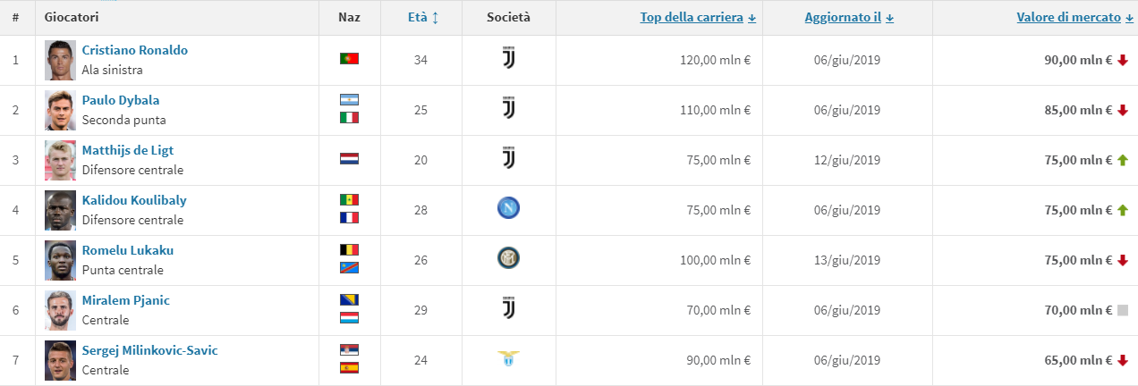Click Portugal flag next to Ronaldo
The image size is (1138, 386).
[349, 59]
